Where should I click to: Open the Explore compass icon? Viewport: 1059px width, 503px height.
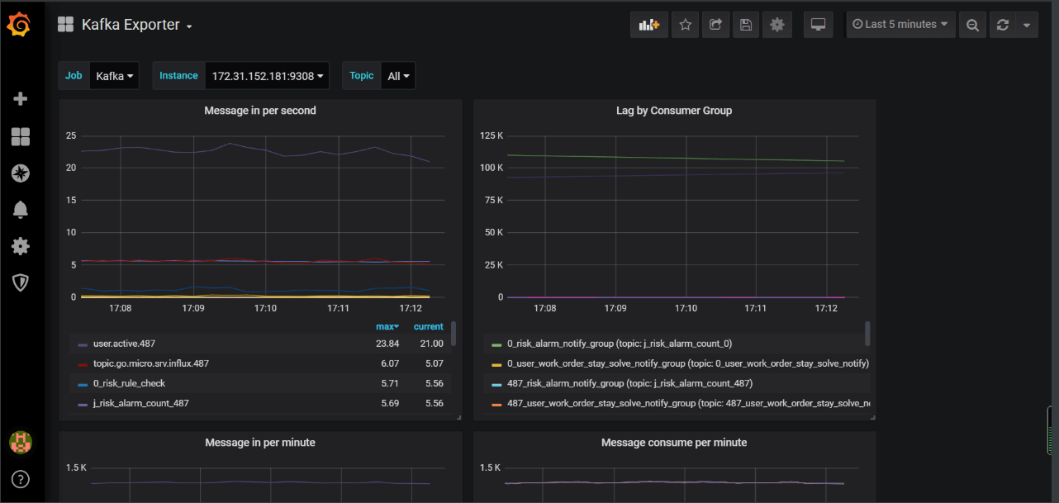point(21,173)
